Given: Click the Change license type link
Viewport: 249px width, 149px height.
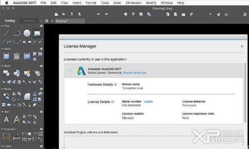Looking at the screenshot, I should tap(134, 73).
